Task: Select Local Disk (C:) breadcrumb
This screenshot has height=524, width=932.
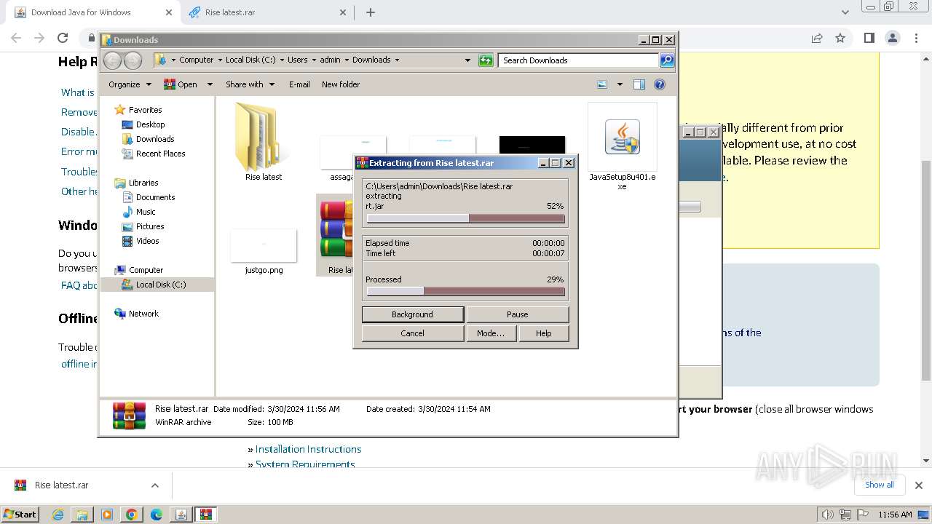Action: (250, 60)
